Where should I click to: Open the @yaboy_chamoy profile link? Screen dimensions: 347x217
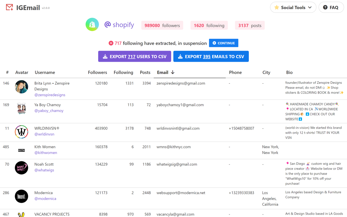pyautogui.click(x=49, y=111)
